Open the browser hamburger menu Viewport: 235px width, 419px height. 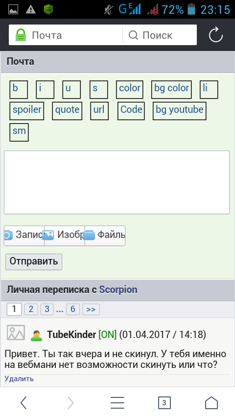pyautogui.click(x=117, y=403)
